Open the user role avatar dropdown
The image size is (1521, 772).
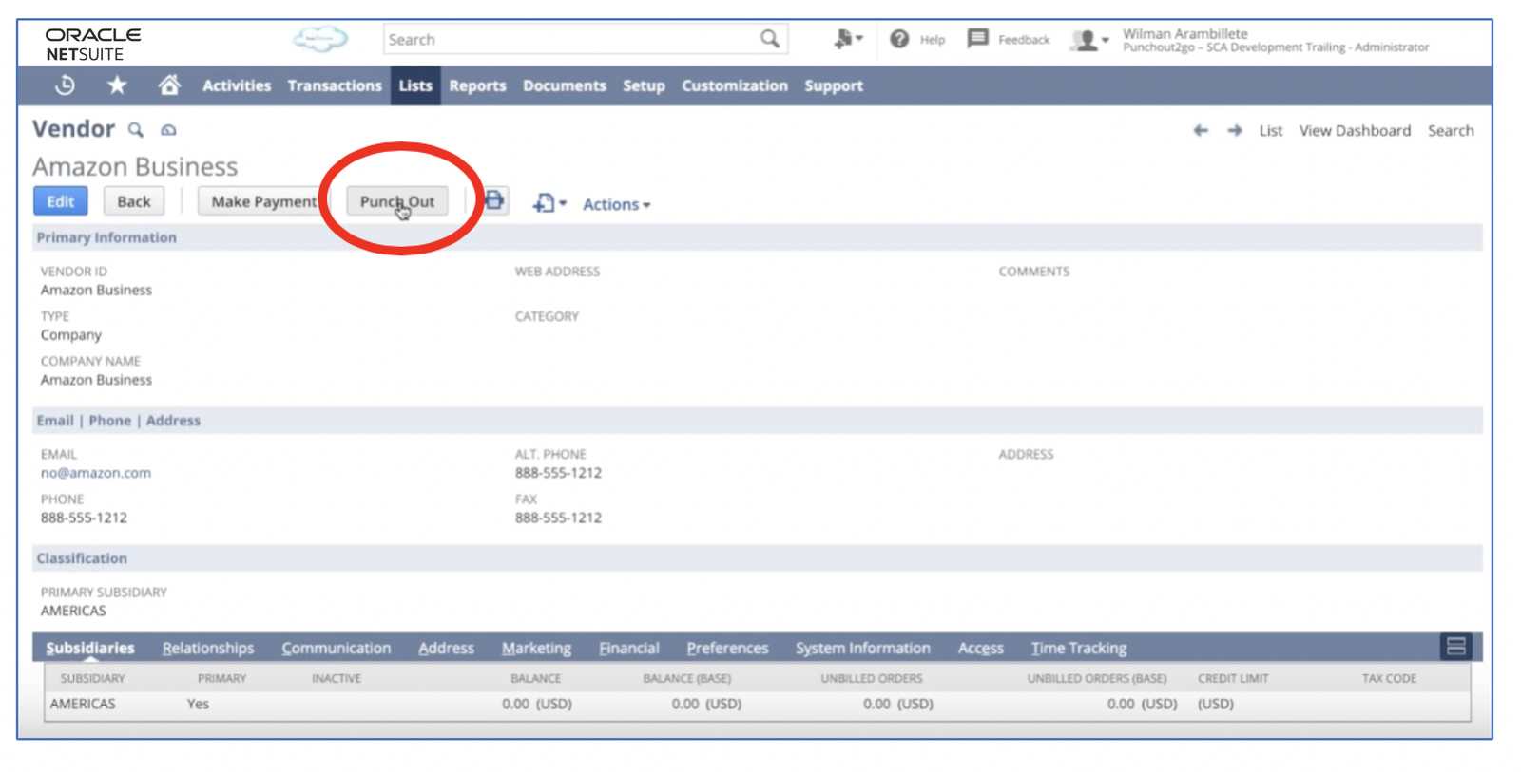point(1089,40)
